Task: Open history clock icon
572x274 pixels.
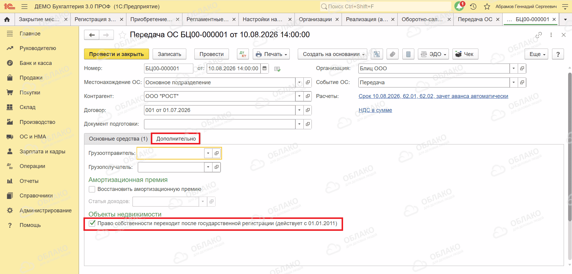Action: click(473, 7)
